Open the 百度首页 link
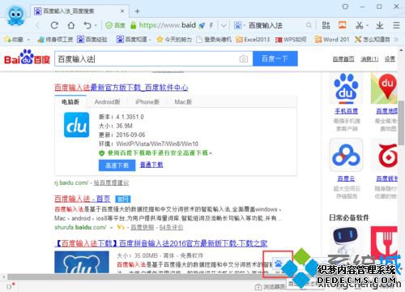 (x=343, y=59)
